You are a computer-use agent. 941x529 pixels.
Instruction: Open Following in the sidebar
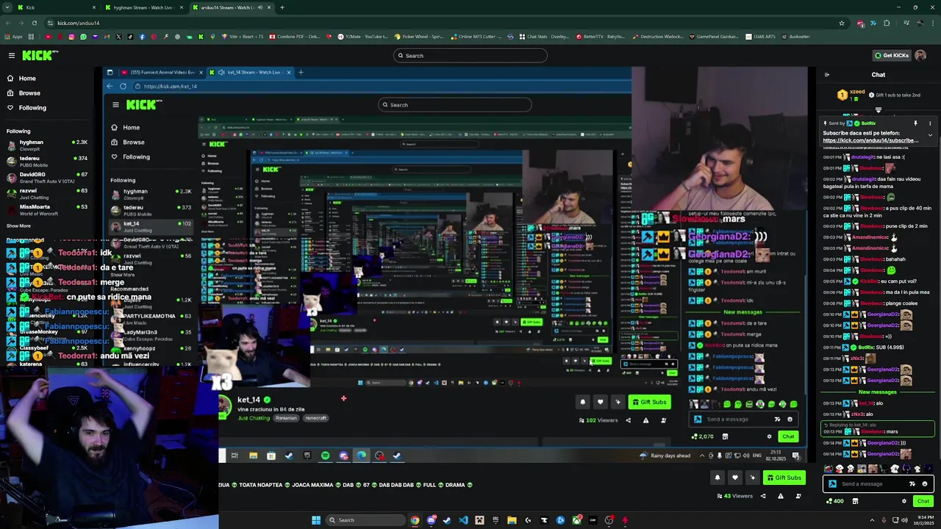(32, 108)
